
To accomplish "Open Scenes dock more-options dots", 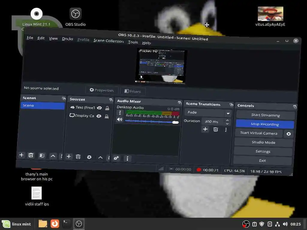I will [61, 156].
